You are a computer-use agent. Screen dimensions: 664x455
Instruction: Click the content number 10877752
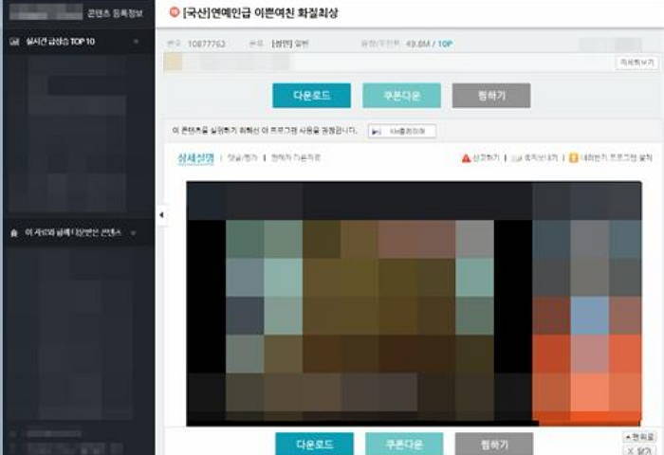[x=206, y=44]
